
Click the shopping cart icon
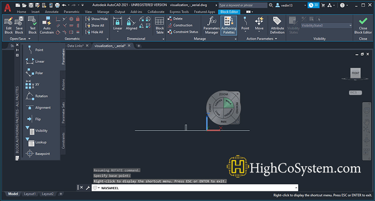point(323,5)
